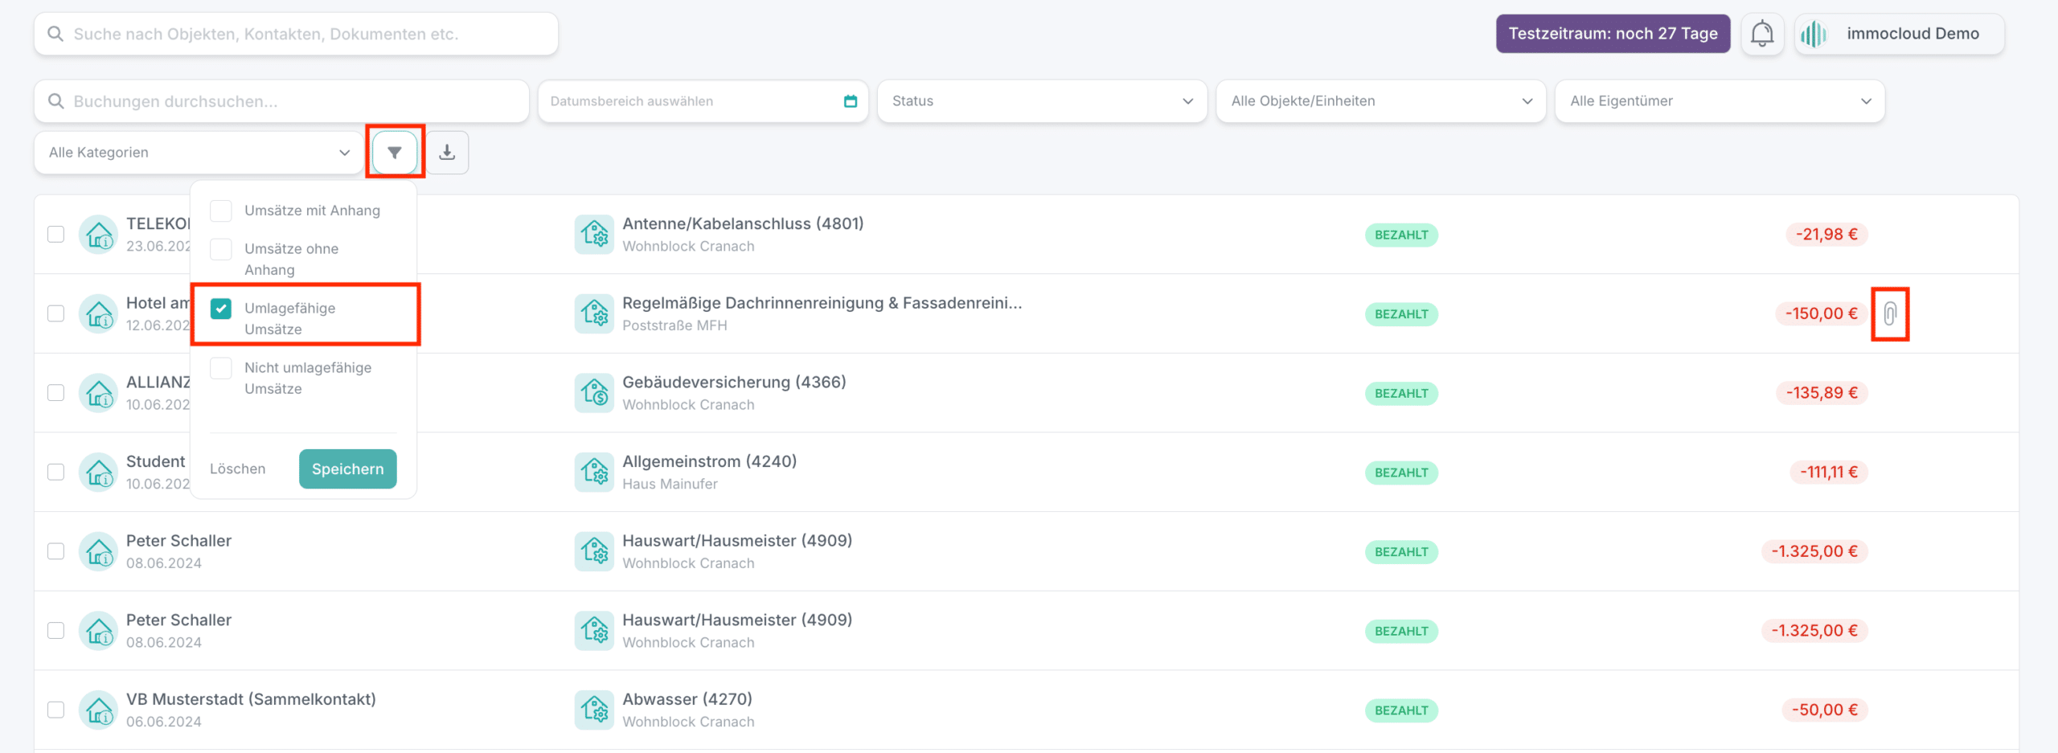2058x753 pixels.
Task: Open the Alle Eigentümer dropdown
Action: point(1720,101)
